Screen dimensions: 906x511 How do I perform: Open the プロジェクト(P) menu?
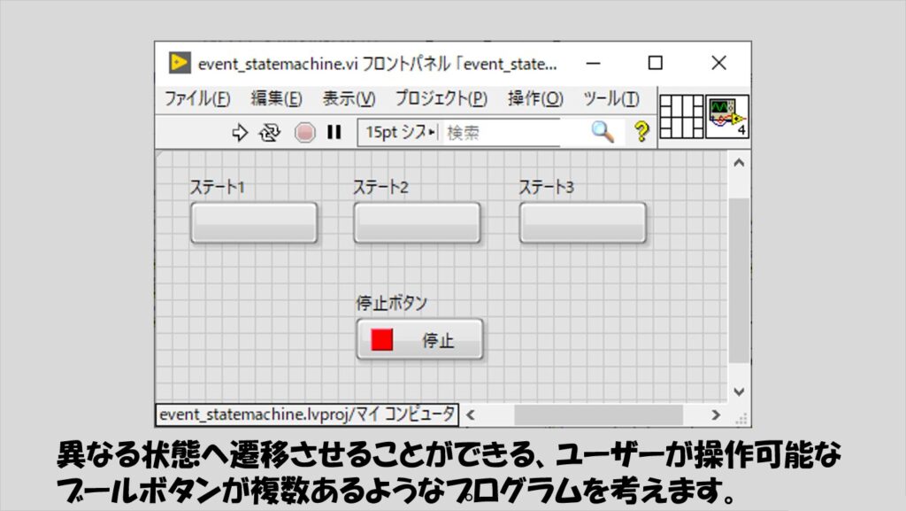click(441, 98)
